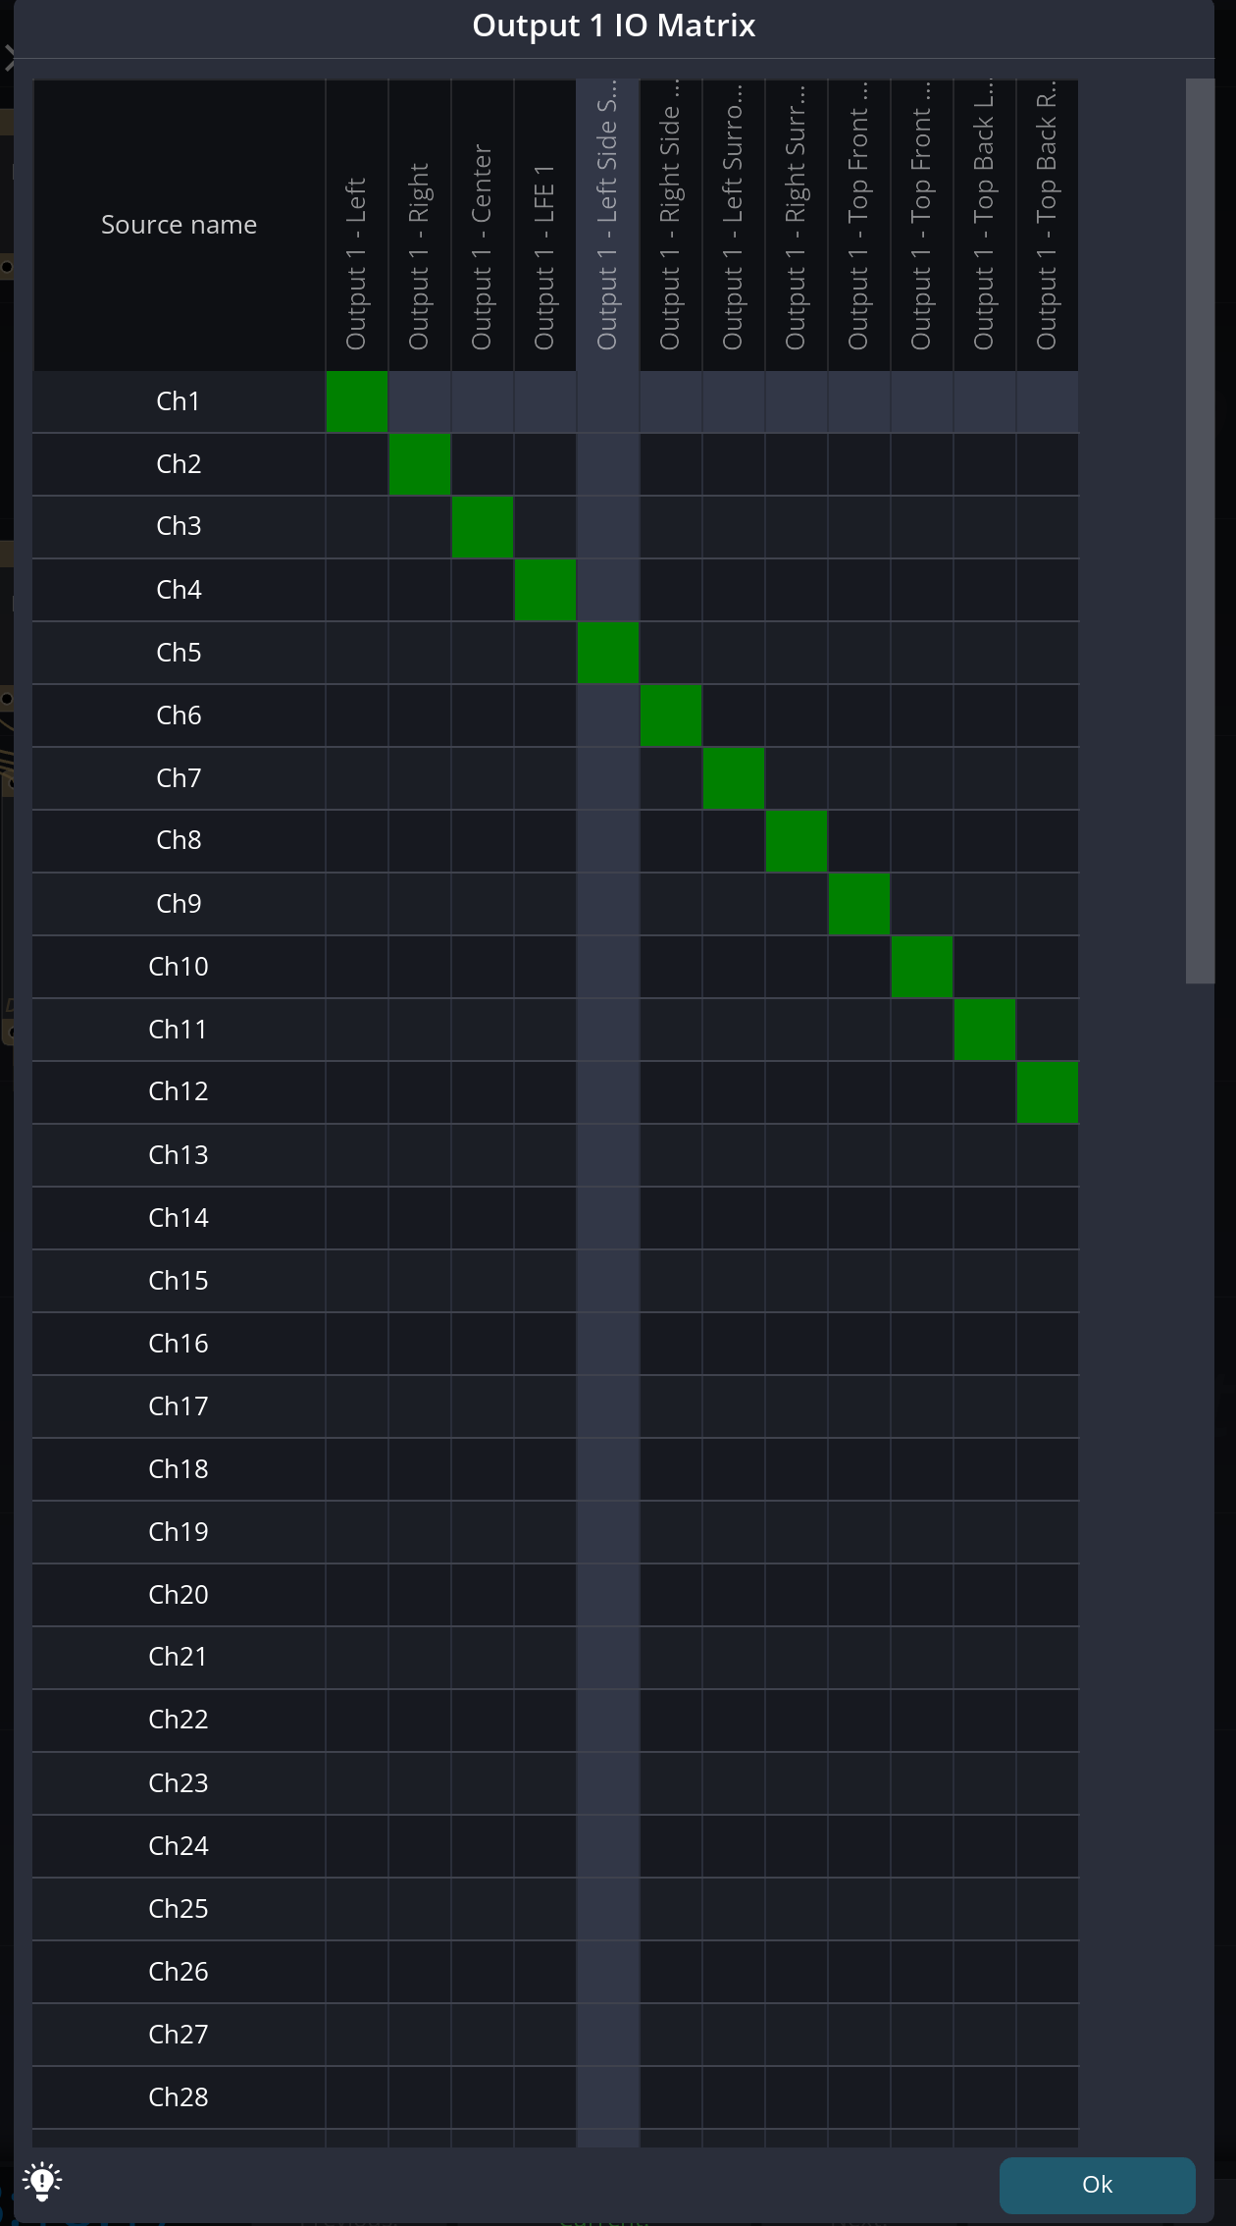Select the Output 1 - LFE 1 column header

point(545,226)
